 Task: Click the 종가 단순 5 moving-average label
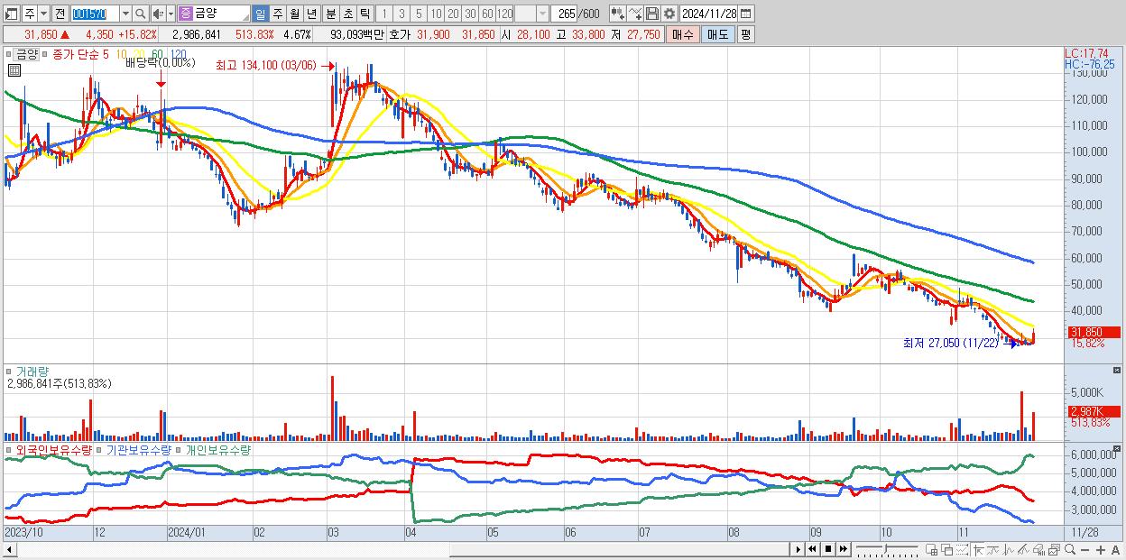point(80,54)
